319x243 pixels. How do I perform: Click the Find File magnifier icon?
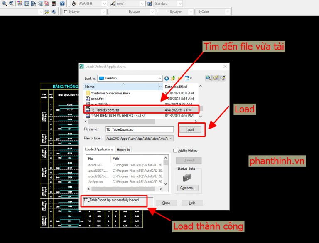pyautogui.click(x=209, y=78)
